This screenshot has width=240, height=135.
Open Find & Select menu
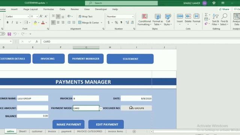224,19
